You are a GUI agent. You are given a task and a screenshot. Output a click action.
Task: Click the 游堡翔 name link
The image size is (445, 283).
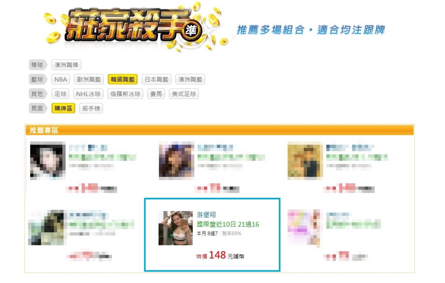tap(206, 215)
